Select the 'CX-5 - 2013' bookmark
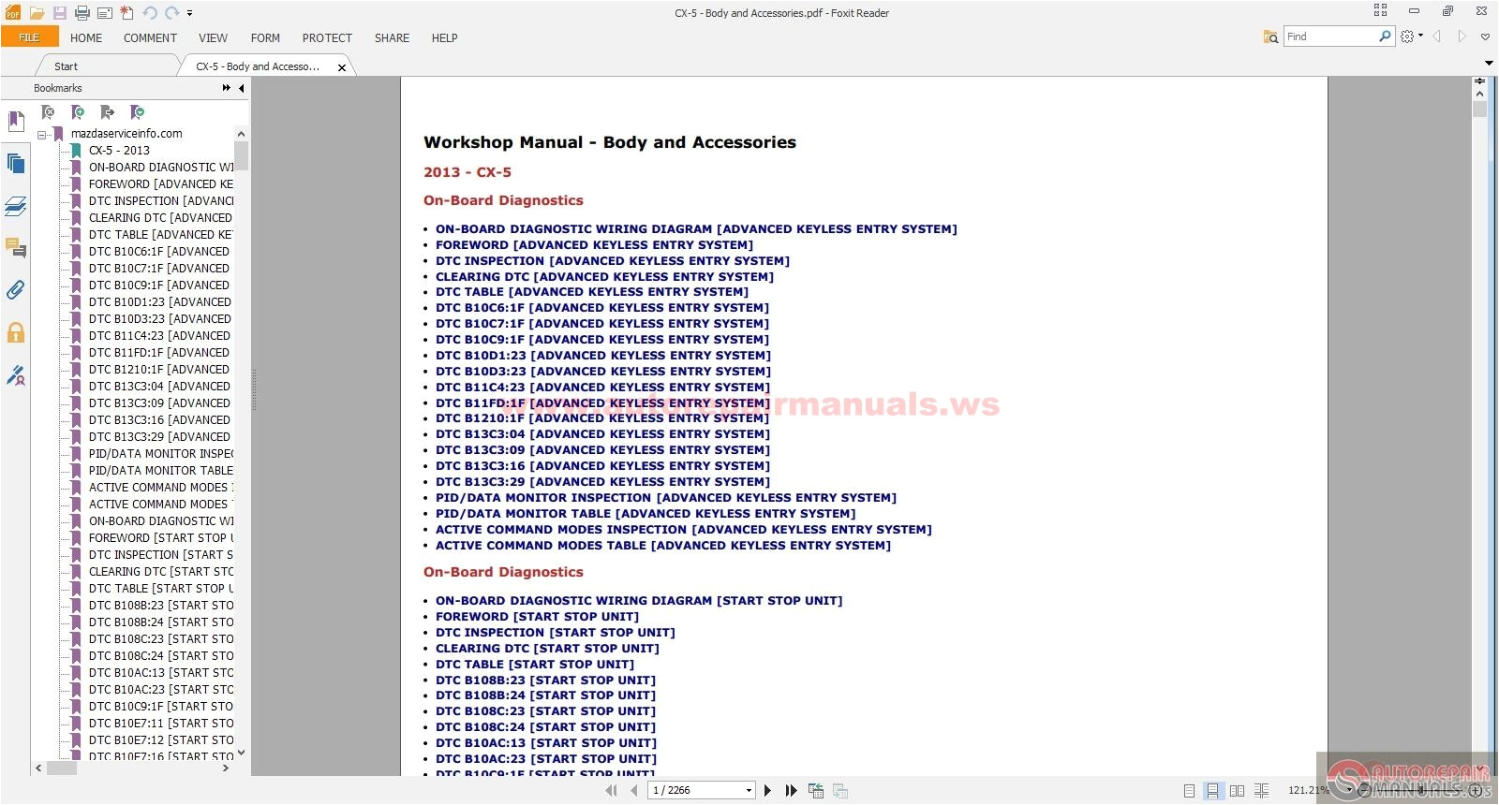Image resolution: width=1499 pixels, height=805 pixels. point(119,150)
